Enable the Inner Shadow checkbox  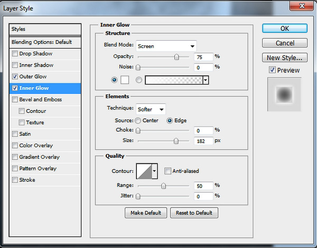[15, 65]
